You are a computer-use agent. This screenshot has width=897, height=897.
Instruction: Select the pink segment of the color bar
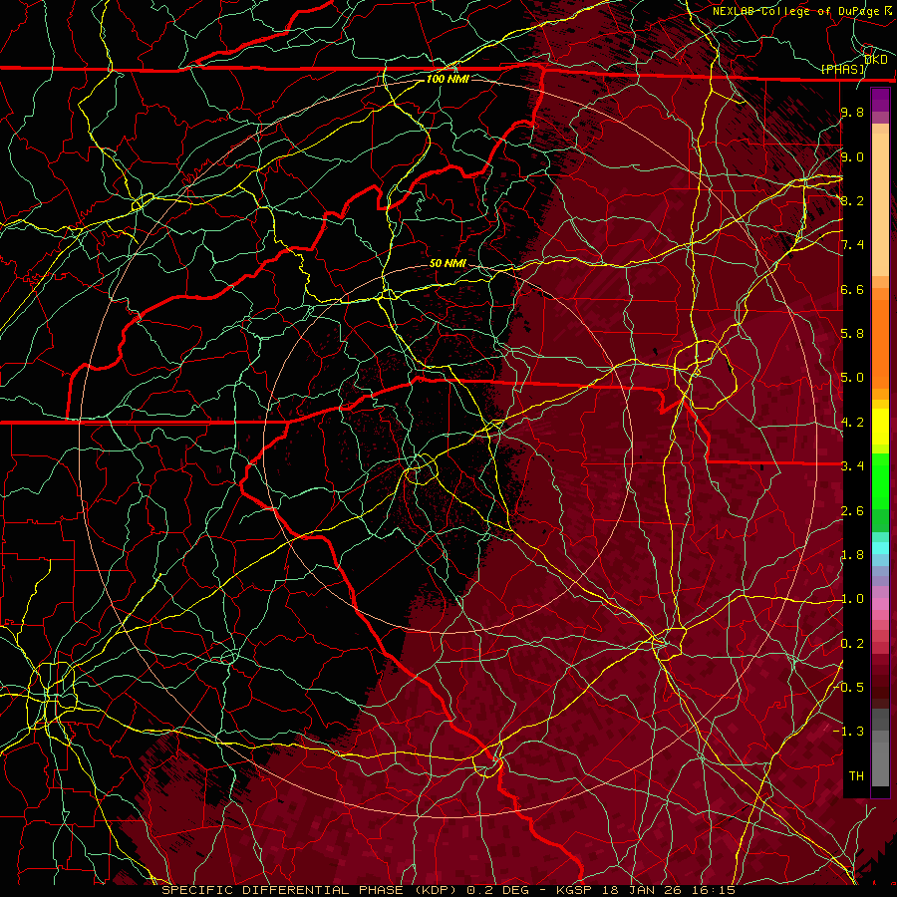pyautogui.click(x=880, y=604)
